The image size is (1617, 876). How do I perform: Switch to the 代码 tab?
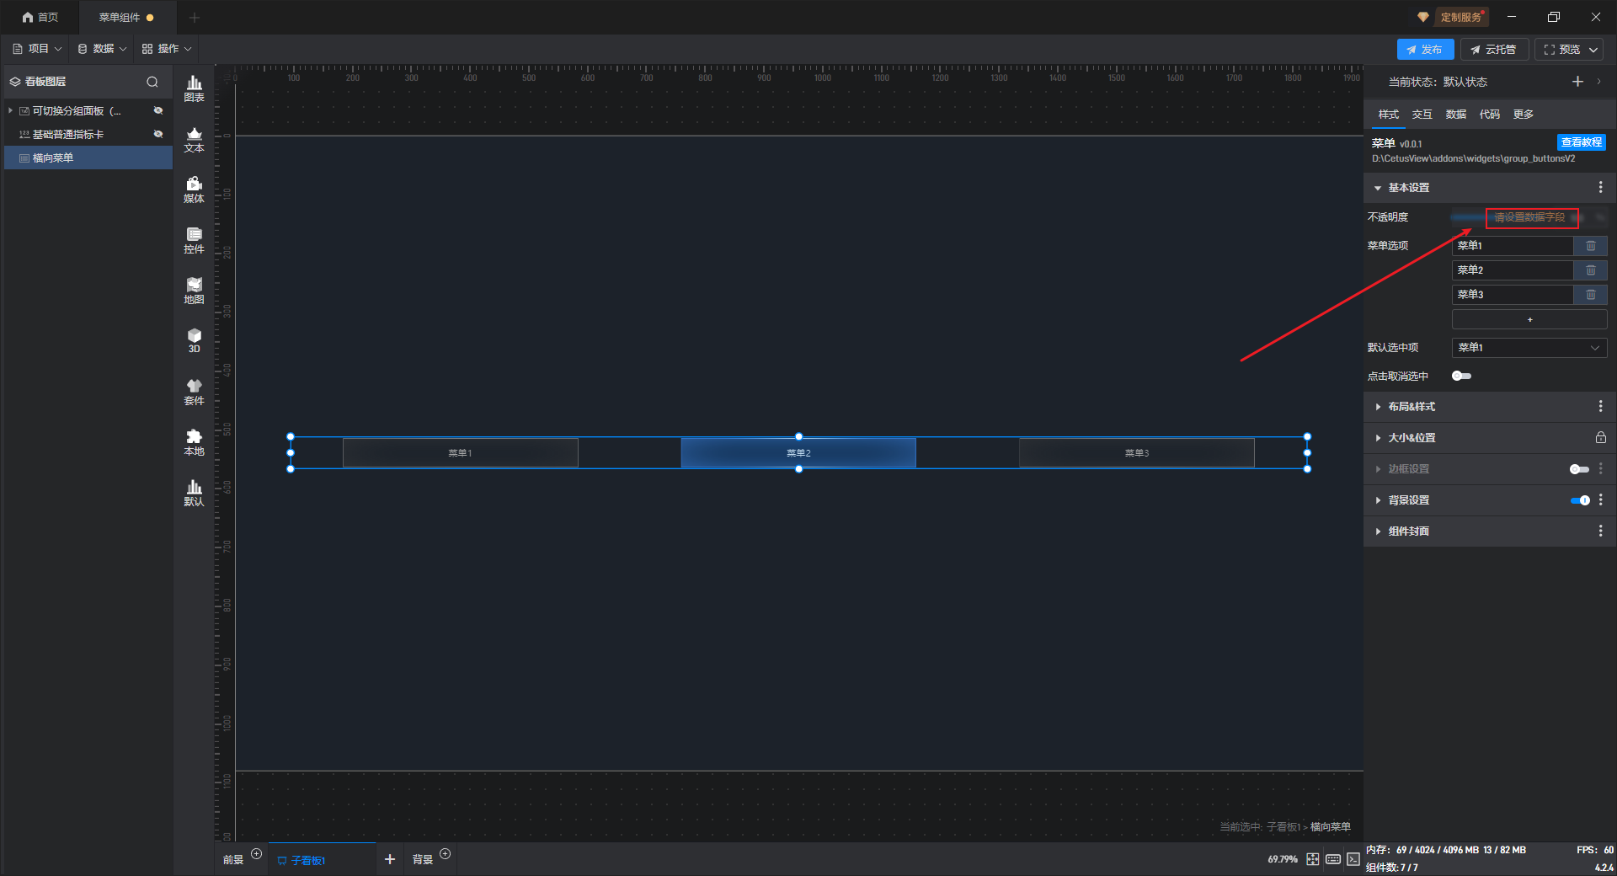tap(1489, 115)
